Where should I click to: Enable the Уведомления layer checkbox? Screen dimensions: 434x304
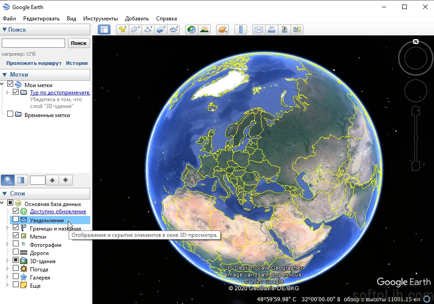(x=16, y=219)
